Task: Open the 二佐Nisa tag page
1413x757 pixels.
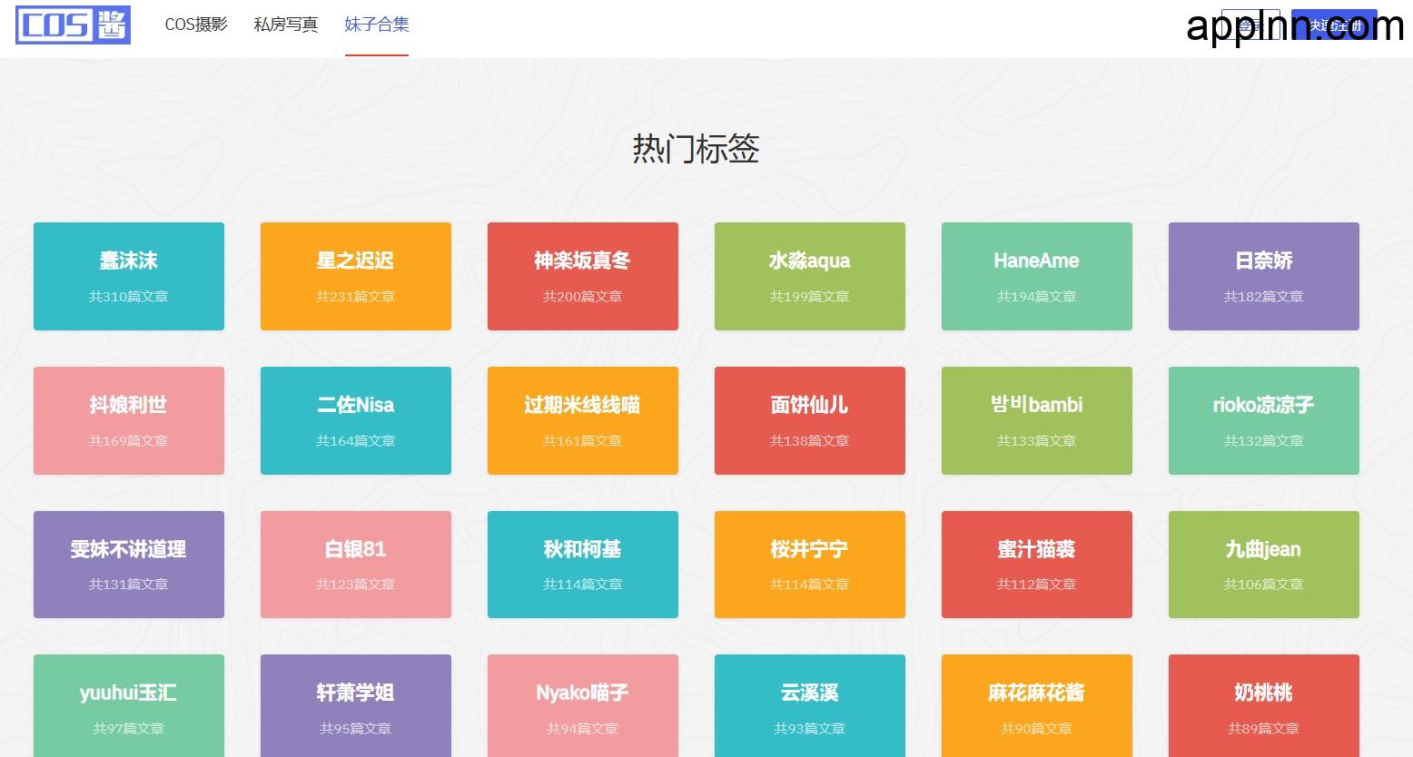Action: click(355, 420)
